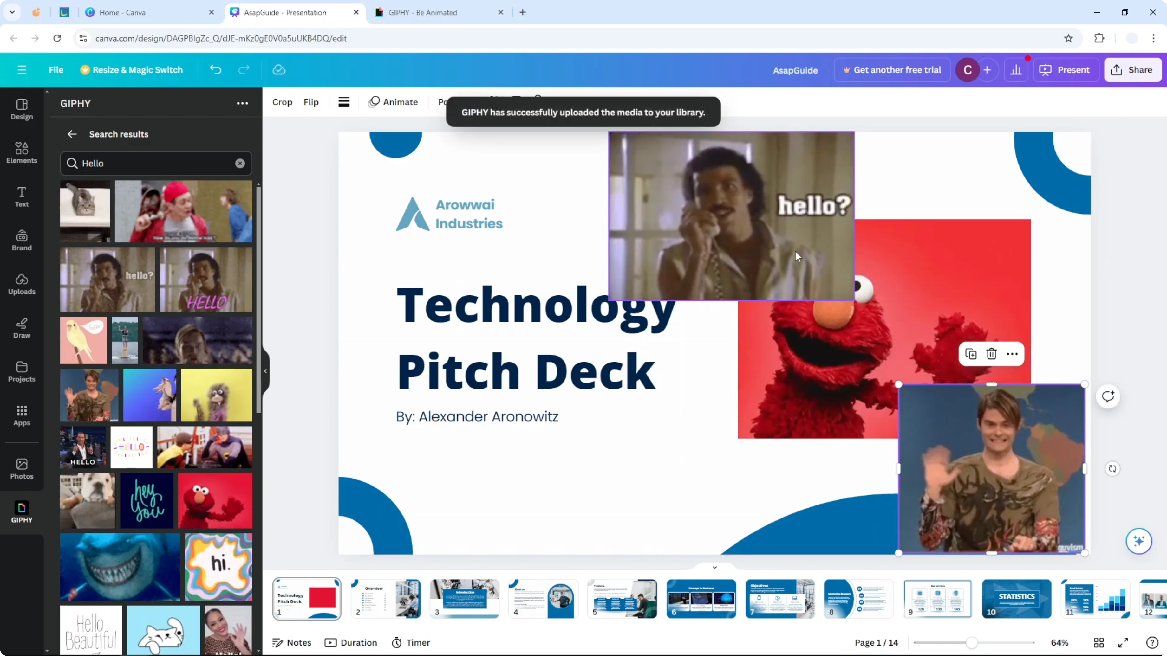Viewport: 1167px width, 656px height.
Task: Select the shark GIF thumbnail
Action: (120, 567)
